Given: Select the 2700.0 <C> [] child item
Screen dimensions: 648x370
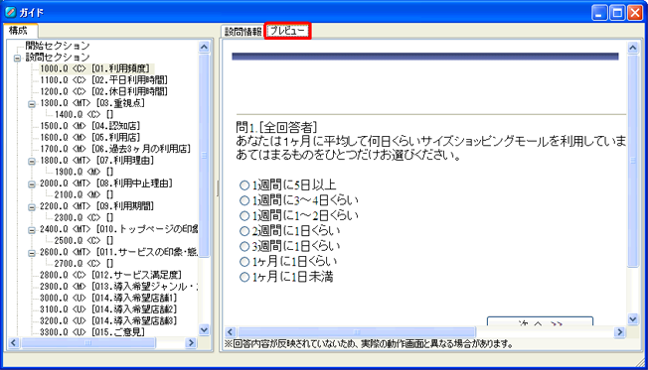Looking at the screenshot, I should coord(83,263).
